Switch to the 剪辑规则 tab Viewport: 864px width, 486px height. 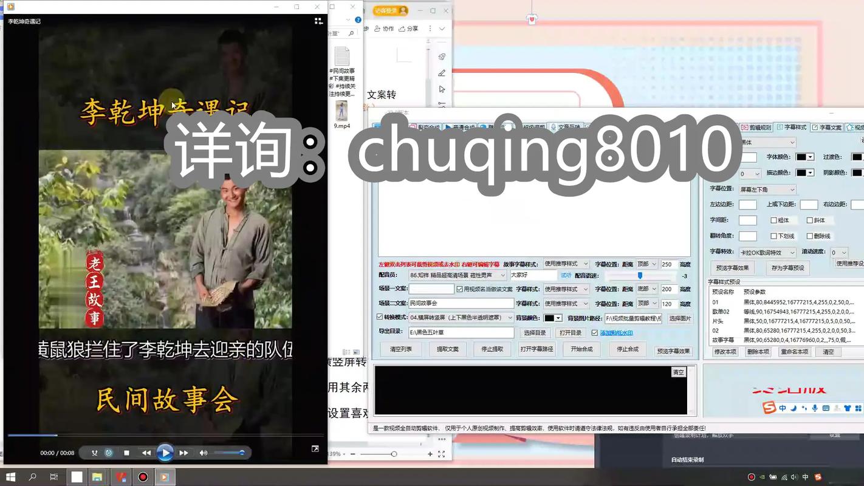coord(756,128)
